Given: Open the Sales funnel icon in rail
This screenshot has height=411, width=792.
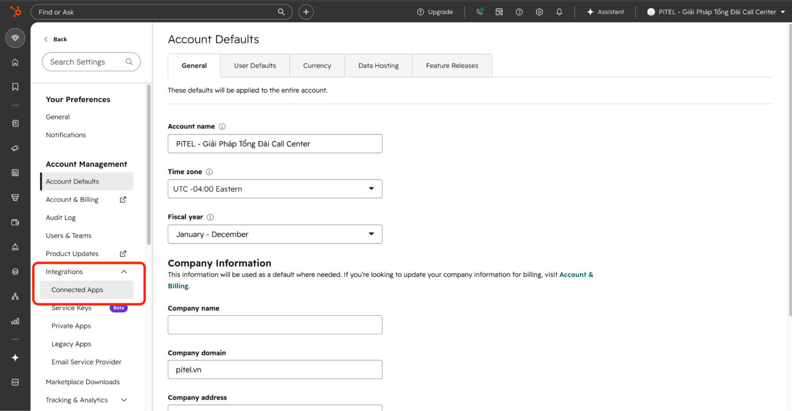Looking at the screenshot, I should coord(15,197).
